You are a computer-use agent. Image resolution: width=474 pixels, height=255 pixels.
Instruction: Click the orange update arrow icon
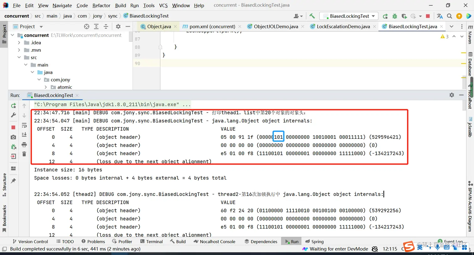click(459, 16)
